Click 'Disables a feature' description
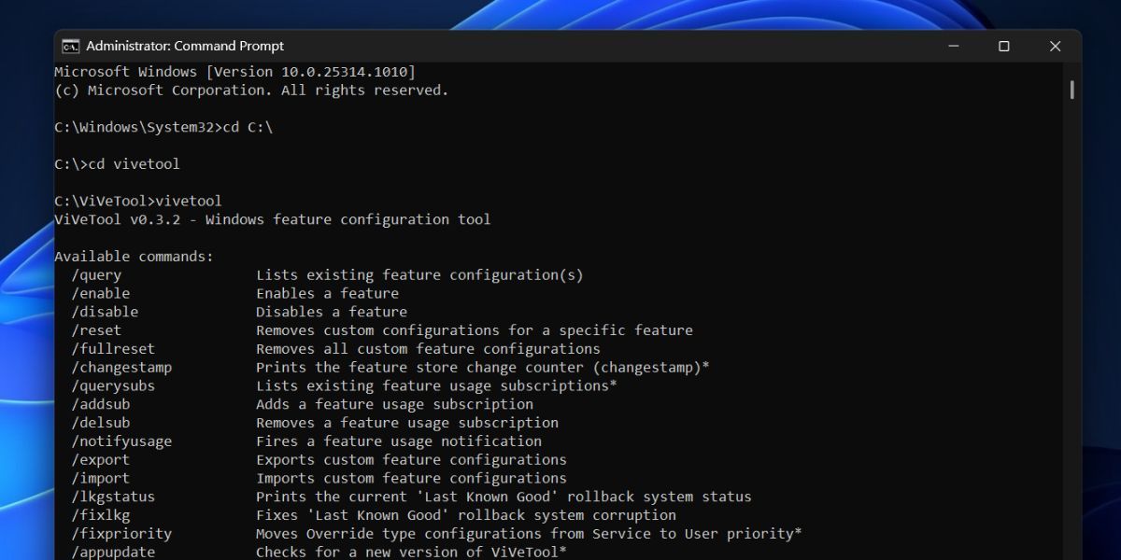The width and height of the screenshot is (1121, 560). point(332,312)
